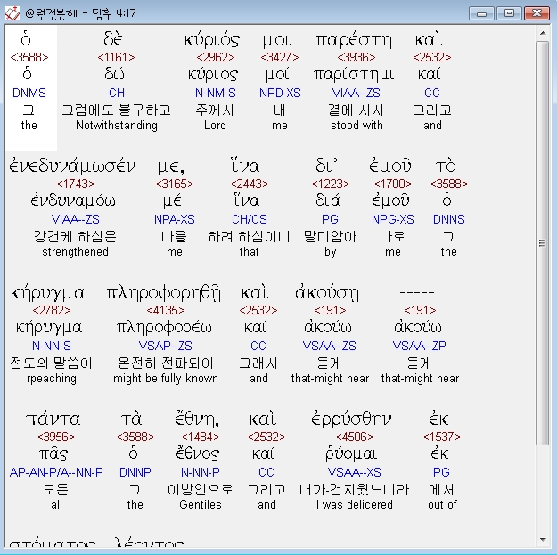Click the Korean gloss 강건케 하심은
The height and width of the screenshot is (555, 557).
pos(76,236)
